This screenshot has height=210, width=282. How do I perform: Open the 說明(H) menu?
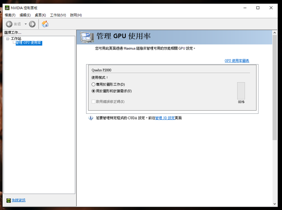click(x=76, y=15)
